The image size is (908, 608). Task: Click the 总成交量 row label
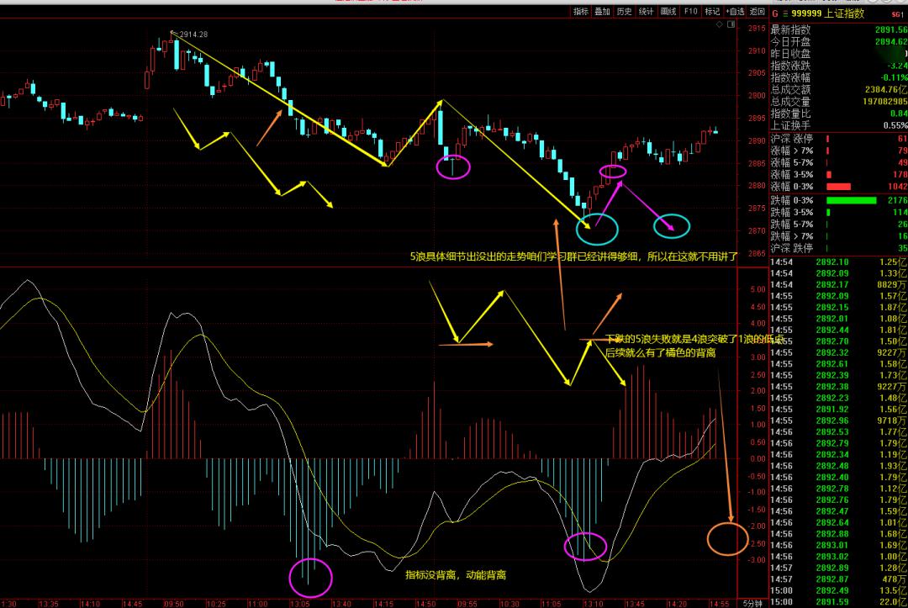tap(790, 102)
